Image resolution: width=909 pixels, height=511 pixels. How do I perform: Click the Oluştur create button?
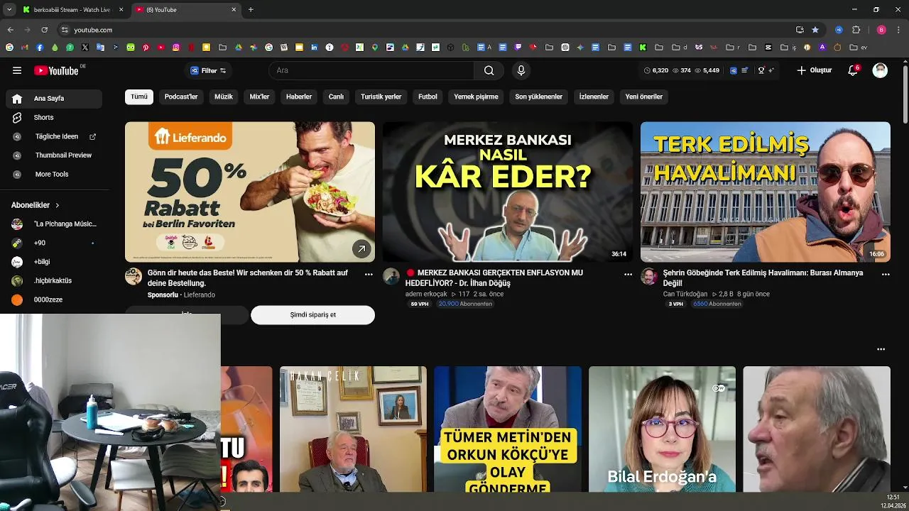814,70
